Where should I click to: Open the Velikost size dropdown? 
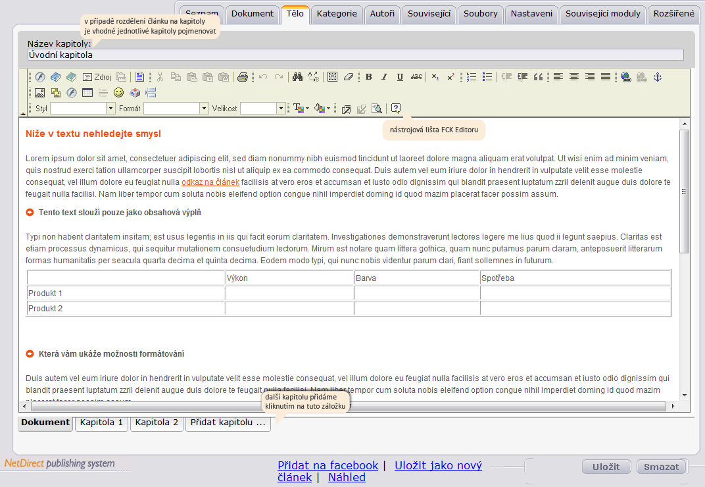tap(262, 109)
